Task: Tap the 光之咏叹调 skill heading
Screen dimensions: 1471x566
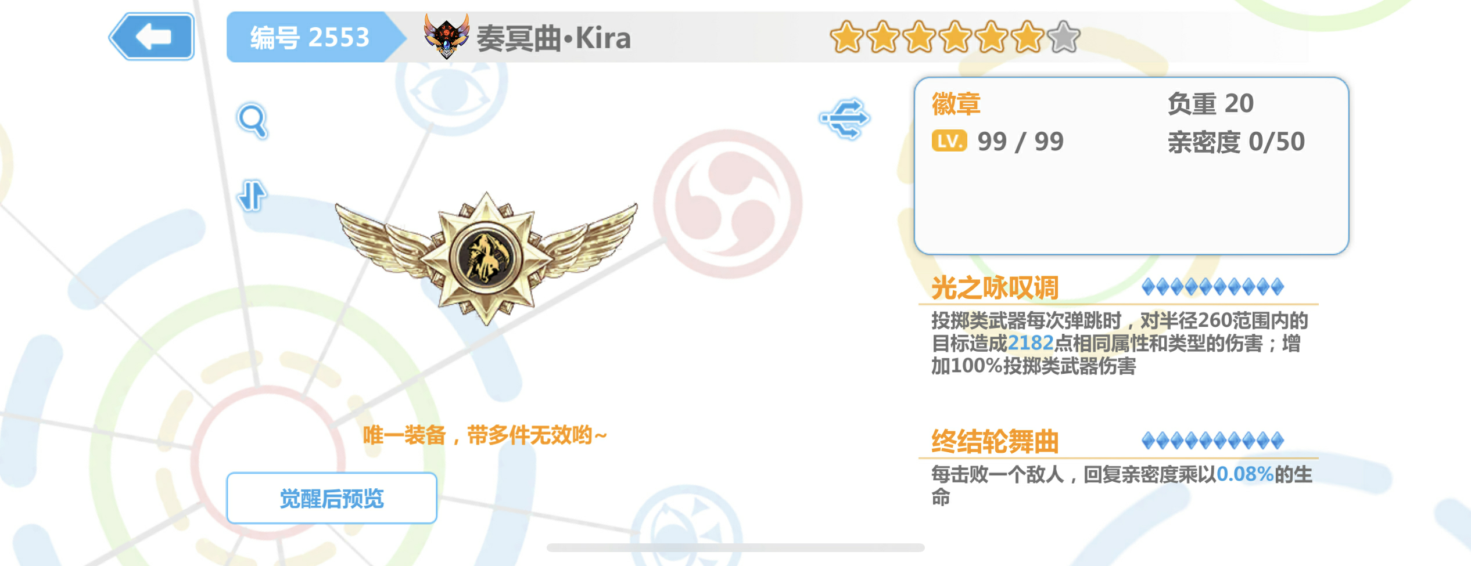Action: click(x=995, y=287)
